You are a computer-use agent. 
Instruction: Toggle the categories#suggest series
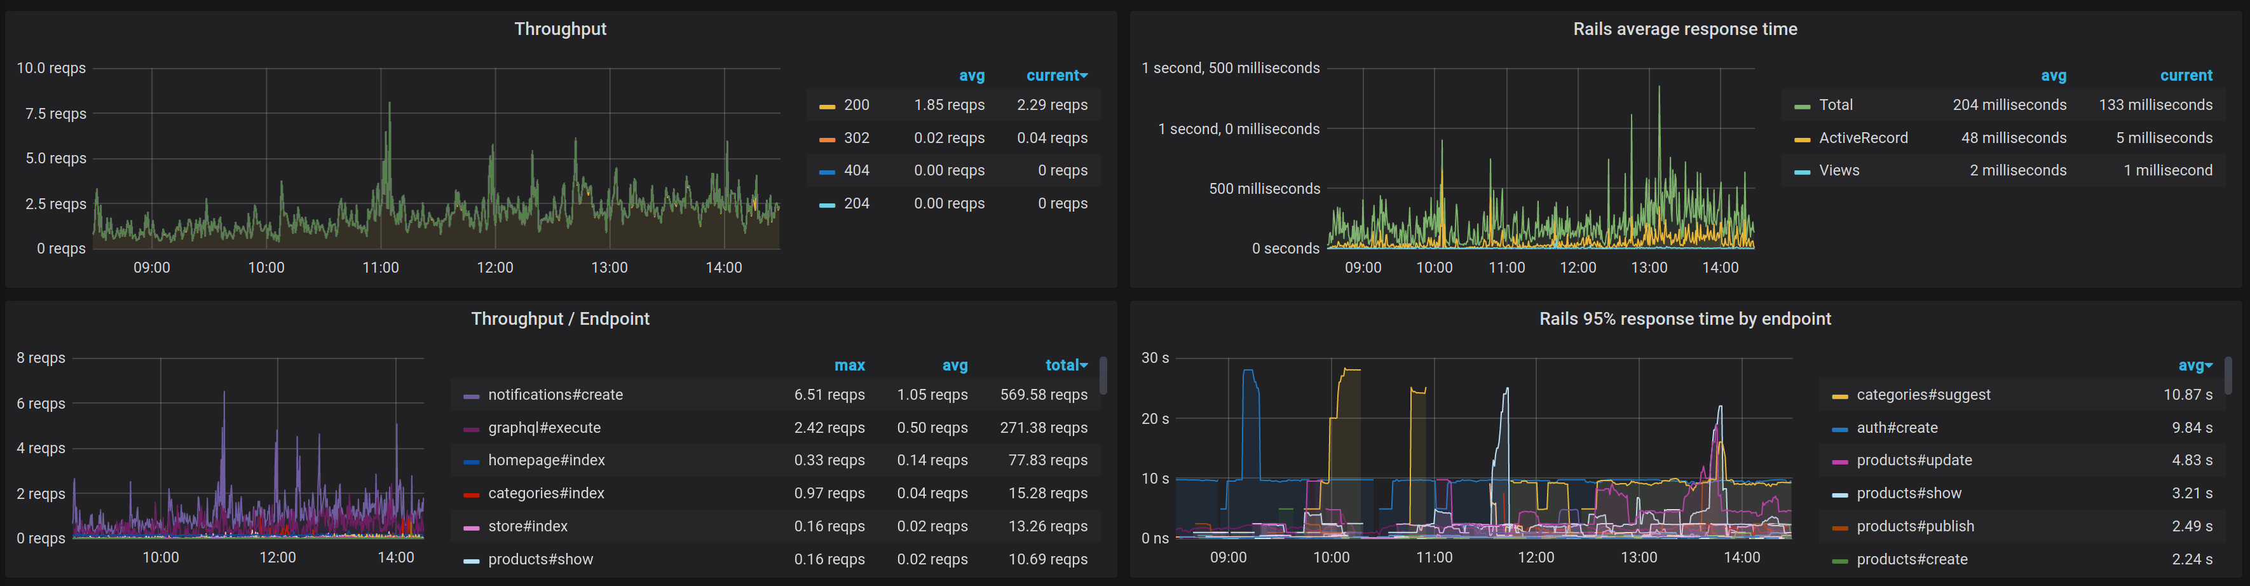pyautogui.click(x=1923, y=395)
